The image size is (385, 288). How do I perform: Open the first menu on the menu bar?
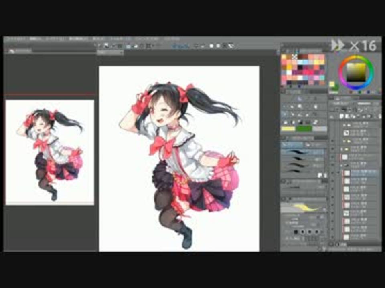tap(15, 39)
